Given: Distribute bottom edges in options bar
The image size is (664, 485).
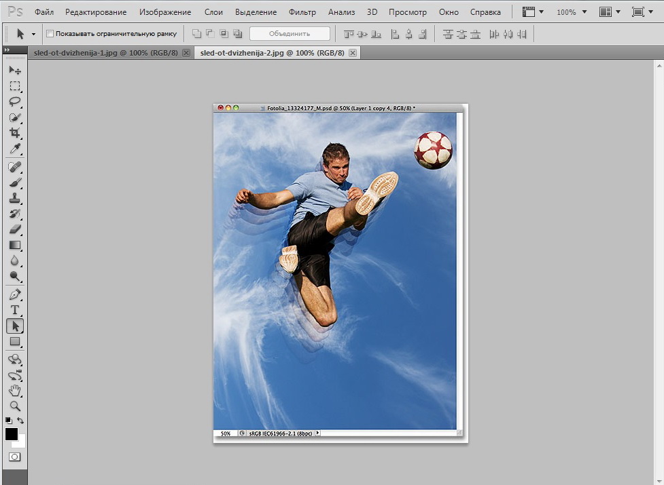Looking at the screenshot, I should pos(476,34).
